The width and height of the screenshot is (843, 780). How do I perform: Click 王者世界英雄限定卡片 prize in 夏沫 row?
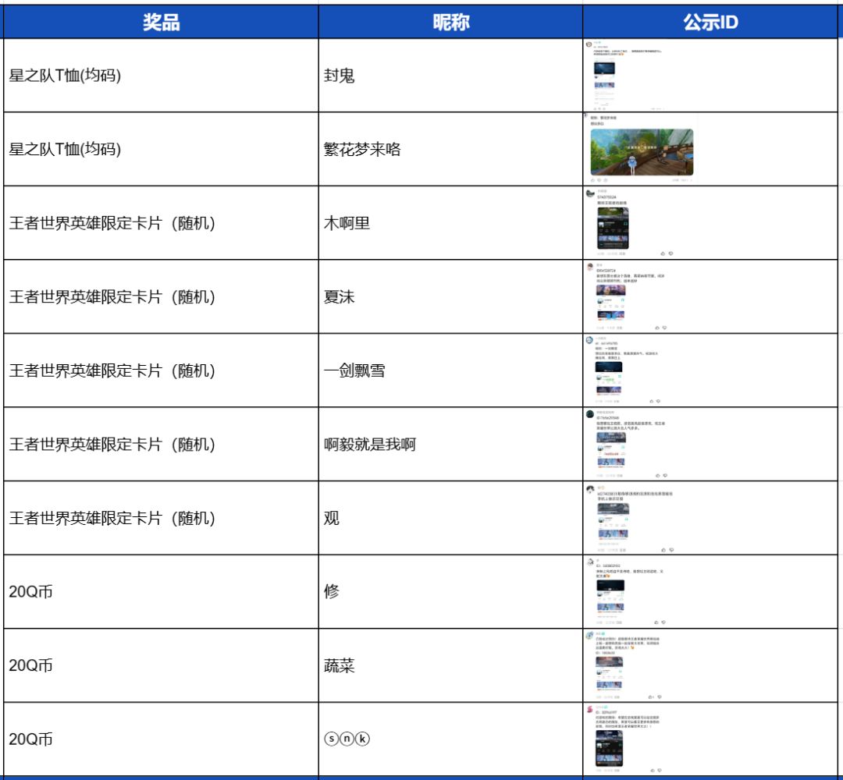(112, 296)
